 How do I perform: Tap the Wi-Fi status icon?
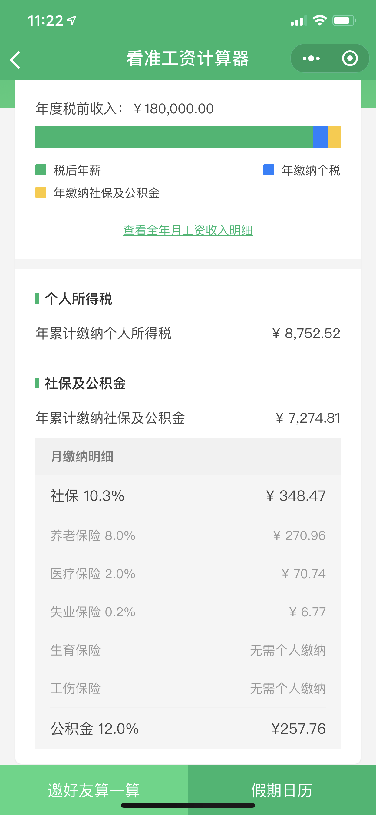coord(319,21)
